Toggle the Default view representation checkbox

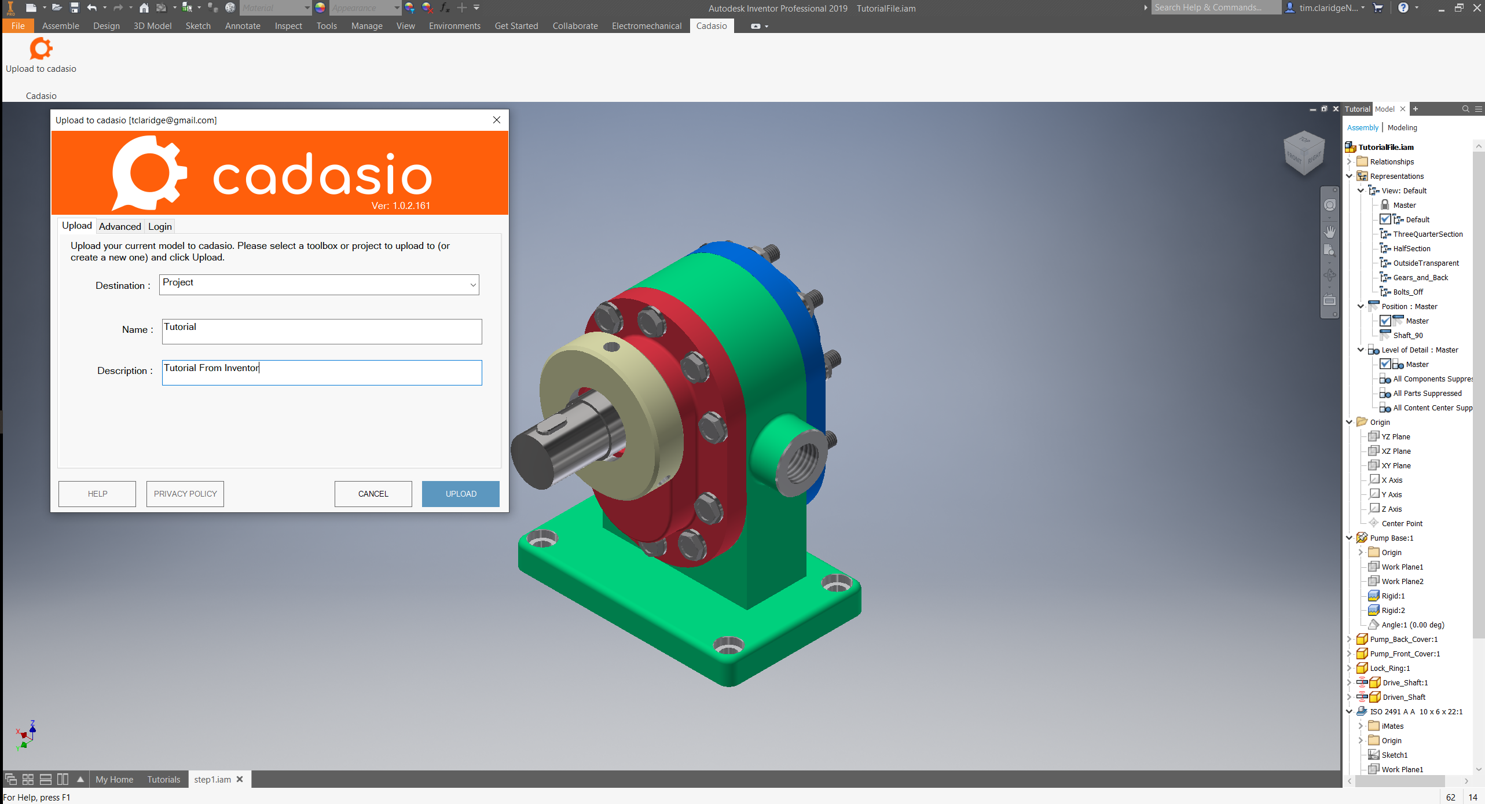point(1385,219)
